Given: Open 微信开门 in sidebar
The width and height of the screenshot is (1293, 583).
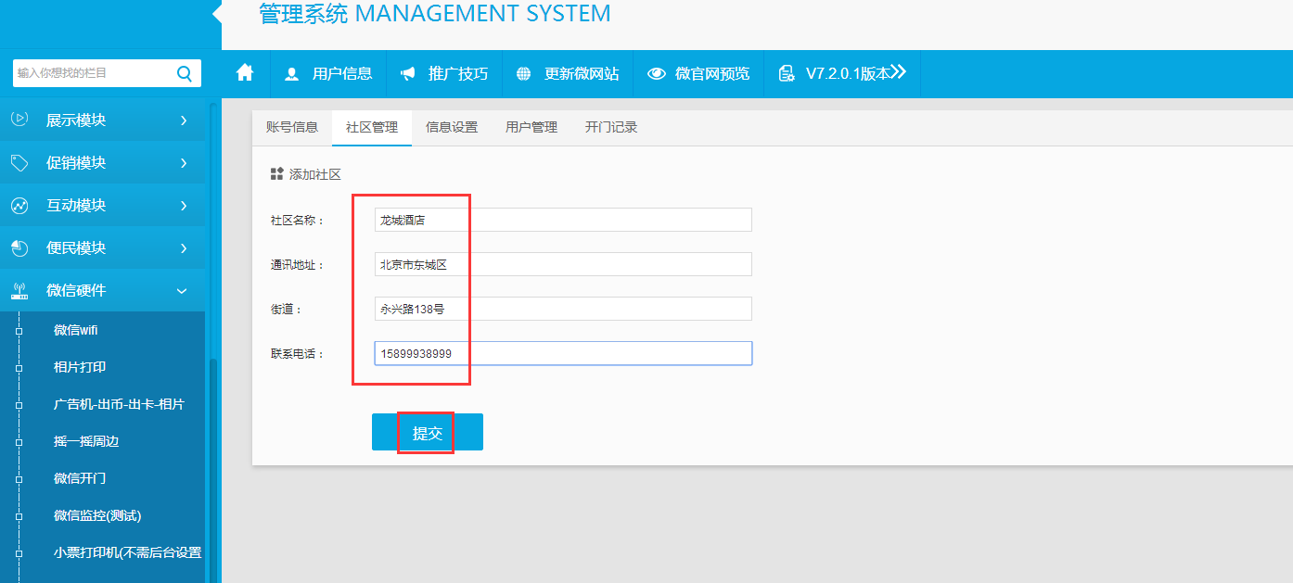Looking at the screenshot, I should coord(80,478).
